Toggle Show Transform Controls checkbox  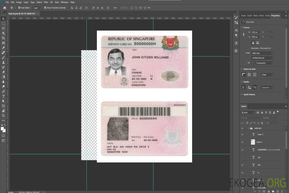pyautogui.click(x=45, y=8)
